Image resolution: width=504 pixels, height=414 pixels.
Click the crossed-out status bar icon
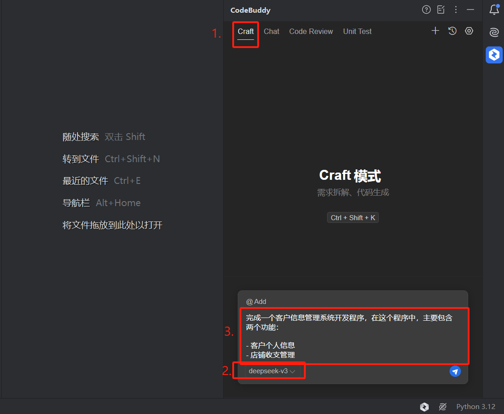tap(443, 407)
